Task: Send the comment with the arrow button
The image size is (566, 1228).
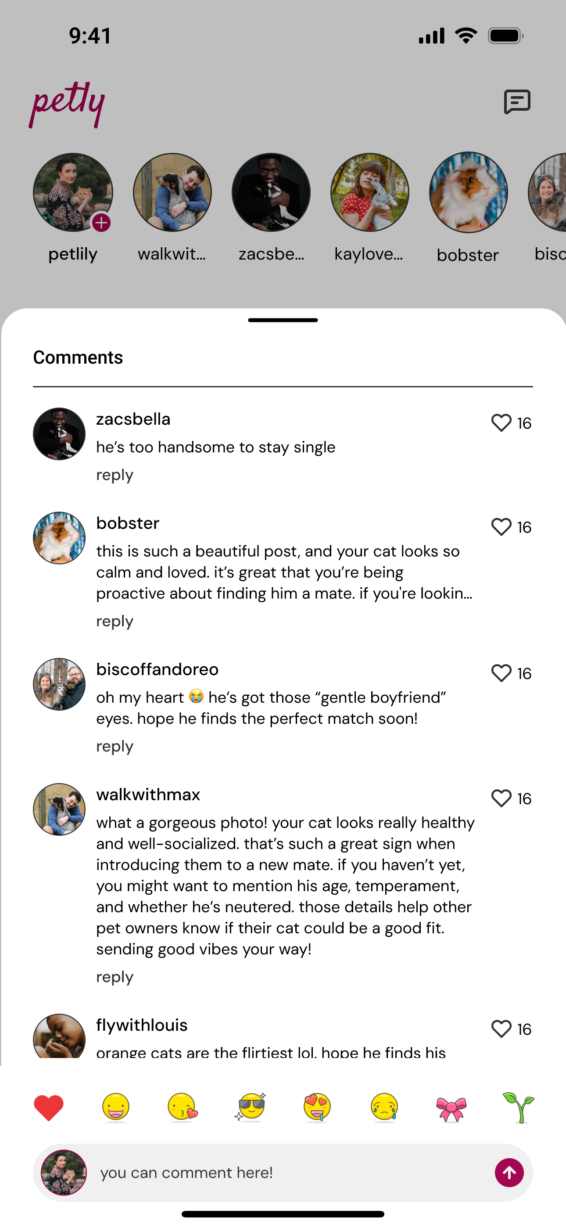Action: tap(509, 1172)
